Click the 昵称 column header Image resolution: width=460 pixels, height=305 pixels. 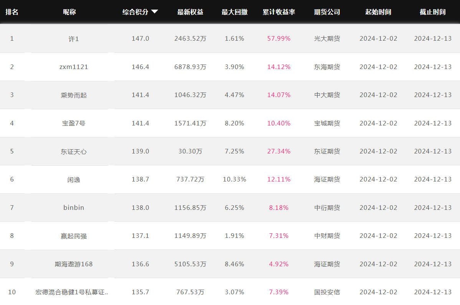[69, 12]
